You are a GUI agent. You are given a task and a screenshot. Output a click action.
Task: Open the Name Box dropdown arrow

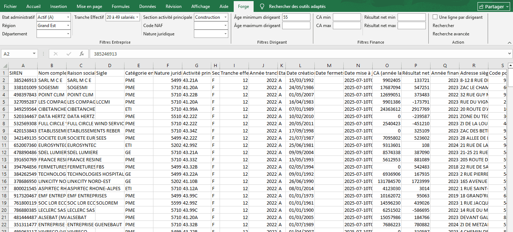click(34, 54)
